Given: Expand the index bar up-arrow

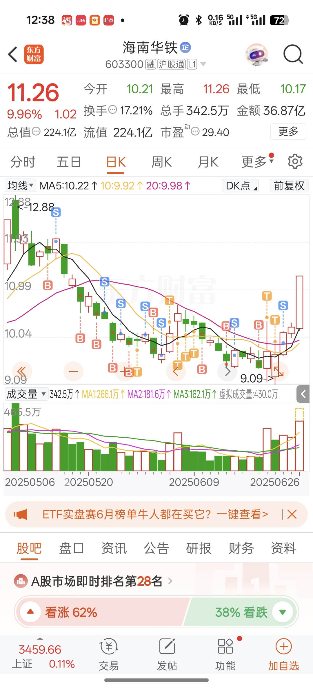Looking at the screenshot, I should (40, 638).
